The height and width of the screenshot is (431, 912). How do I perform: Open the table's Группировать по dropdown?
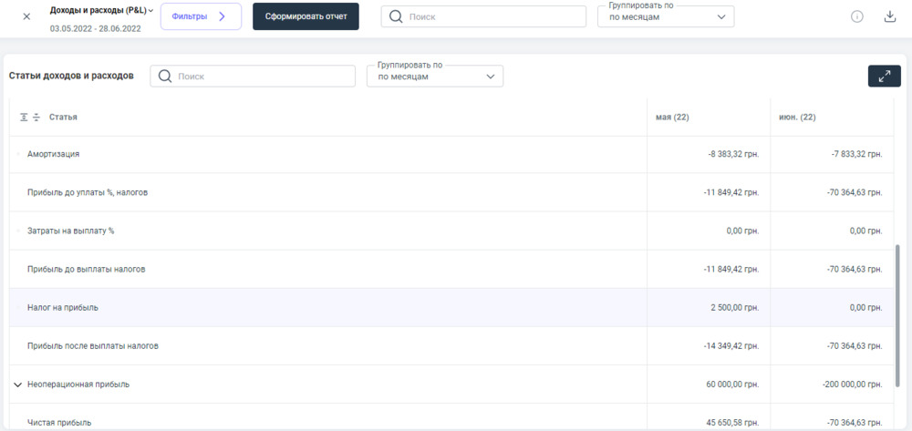coord(434,77)
